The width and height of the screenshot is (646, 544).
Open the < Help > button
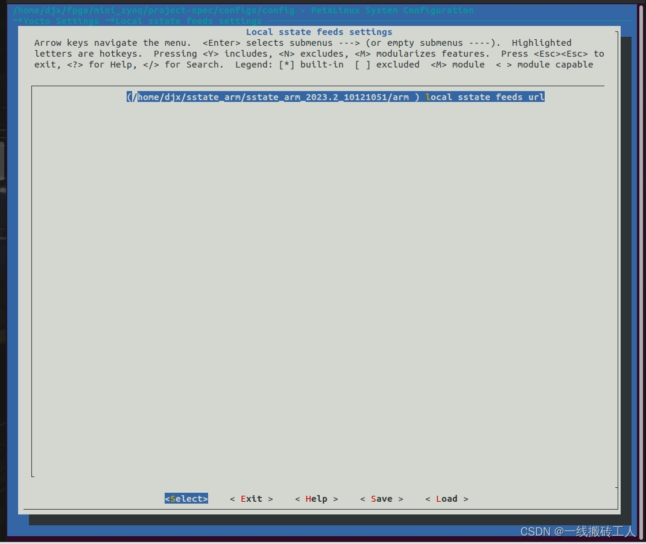click(317, 498)
